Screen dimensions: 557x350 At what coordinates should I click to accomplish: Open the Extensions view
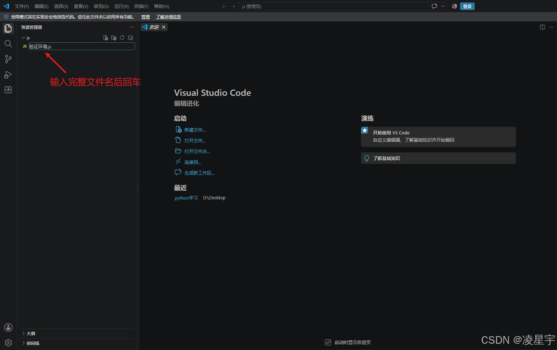click(x=8, y=90)
